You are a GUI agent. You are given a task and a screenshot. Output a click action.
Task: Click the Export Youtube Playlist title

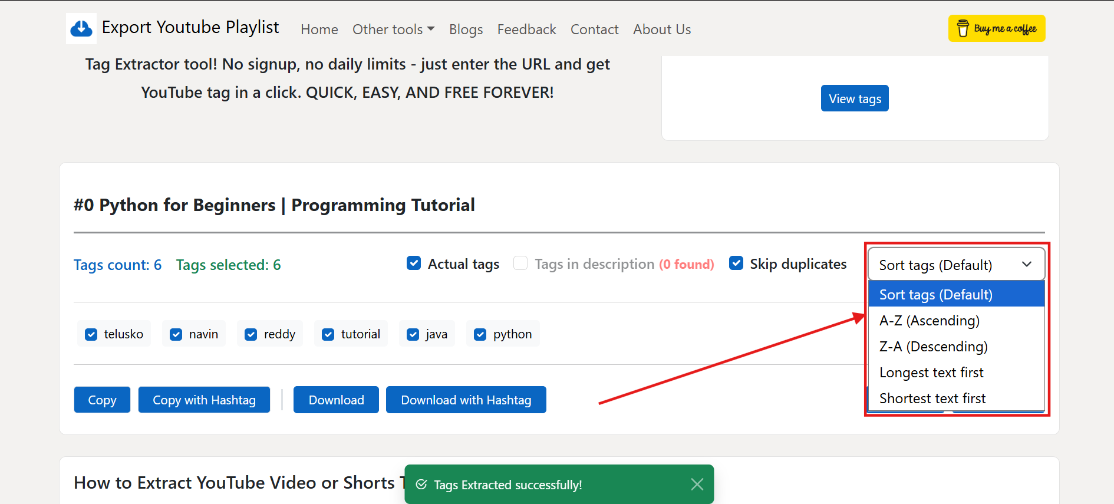190,27
